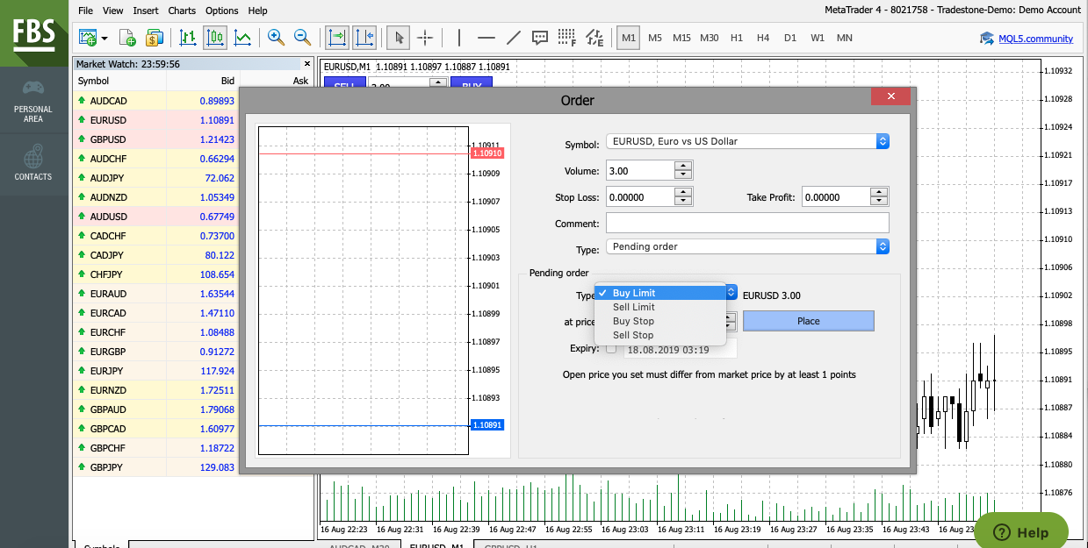Image resolution: width=1088 pixels, height=548 pixels.
Task: Select the Equidistant Channel tool icon
Action: point(594,38)
